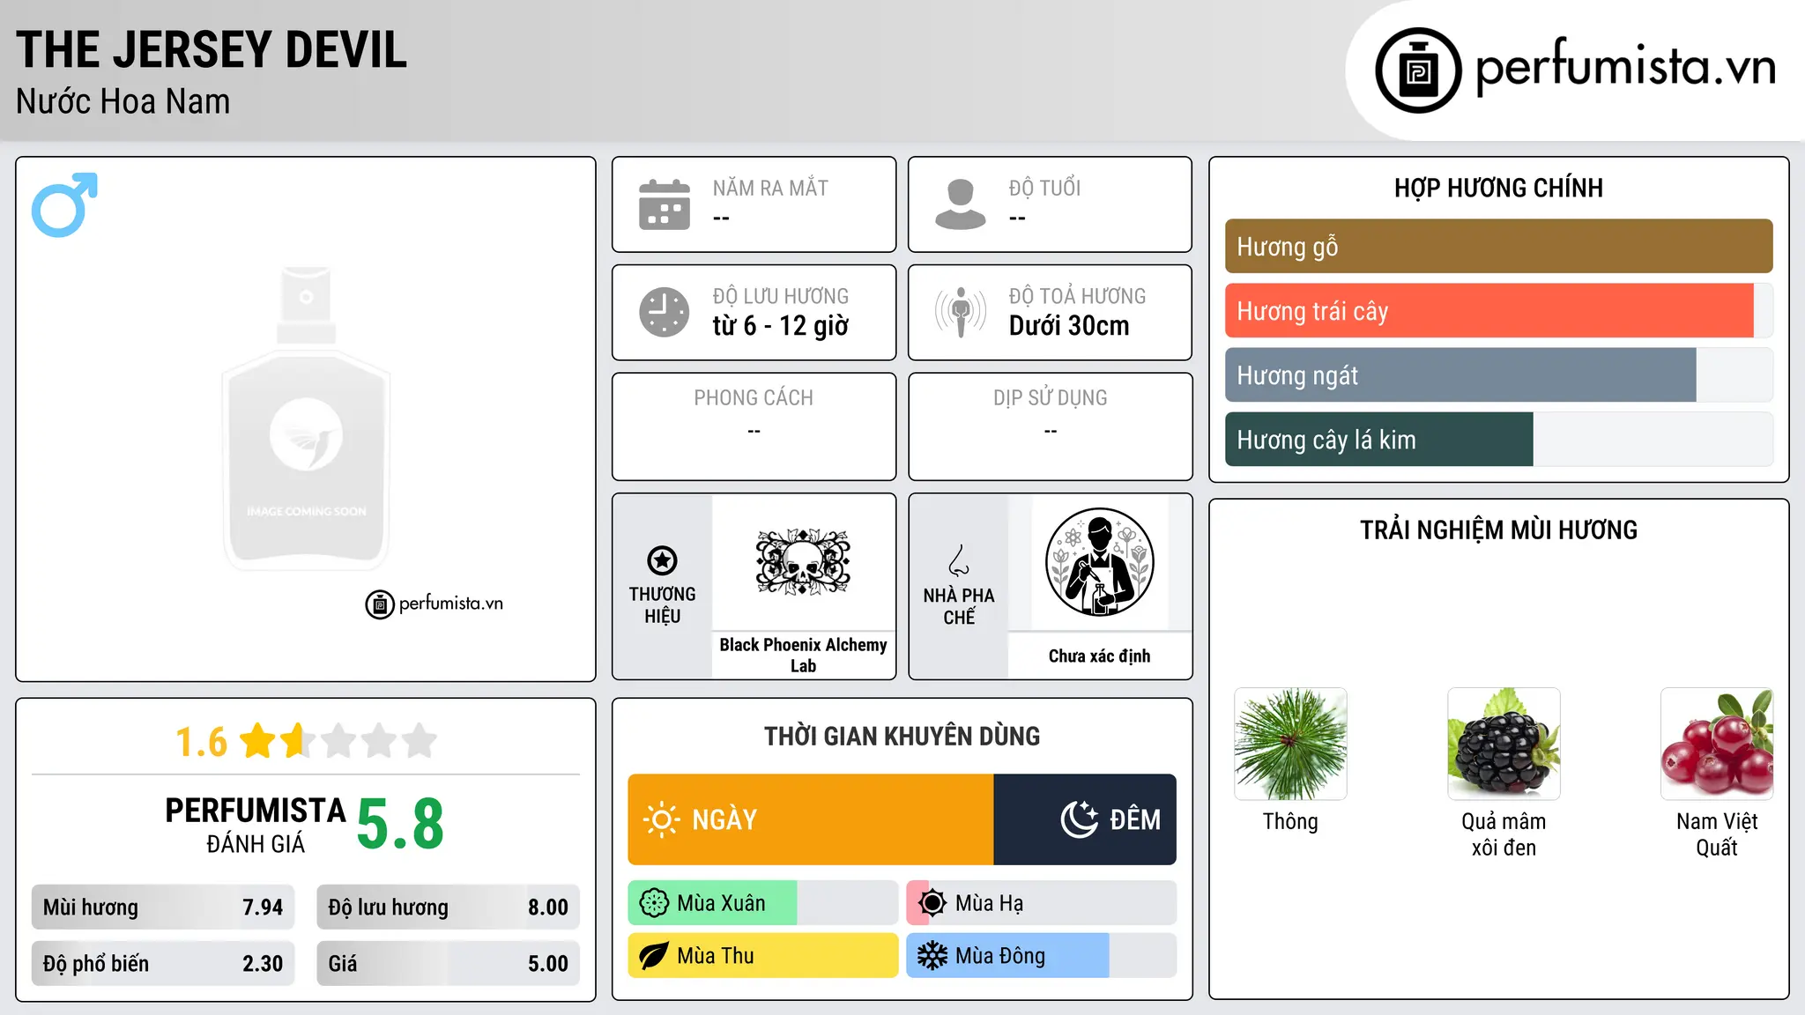Click the nose icon above Nhà pha chế

(959, 560)
